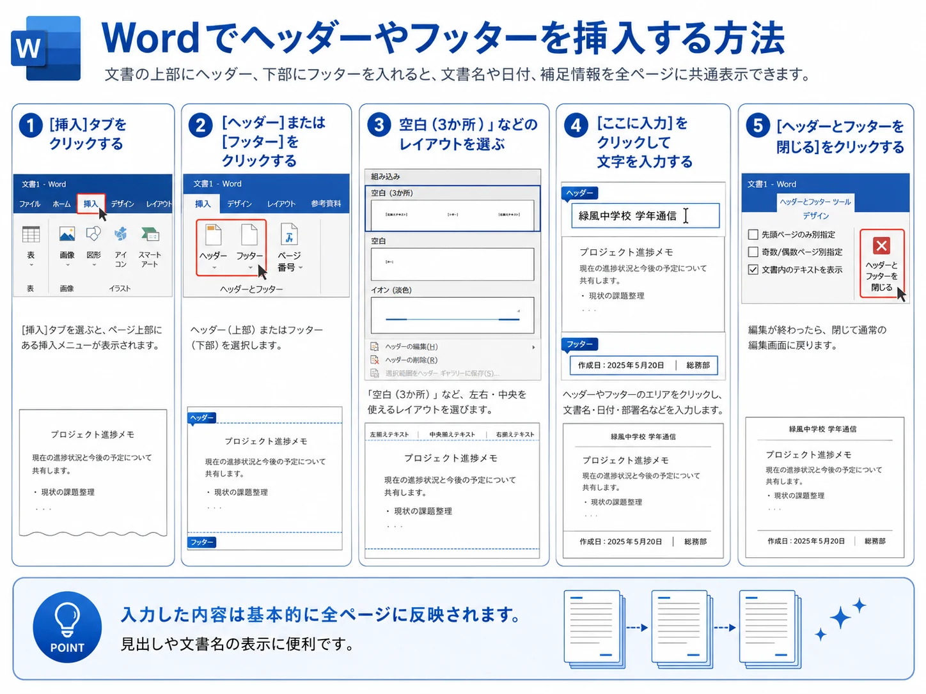
Task: Click the step 3 heading 空白(3か所)などのレイアウトを選ぶ
Action: (x=467, y=134)
